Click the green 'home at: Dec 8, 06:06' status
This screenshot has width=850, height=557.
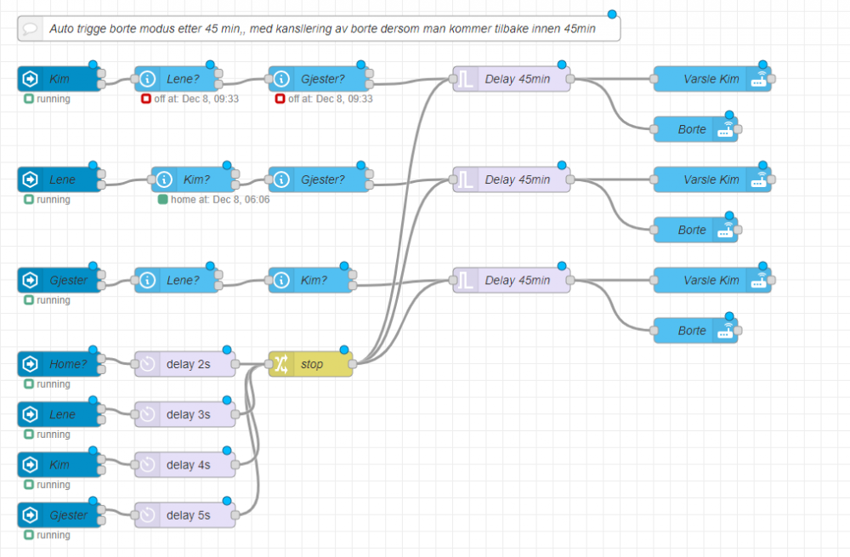(214, 200)
